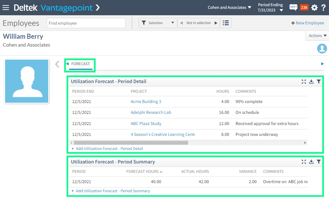Image resolution: width=329 pixels, height=206 pixels.
Task: Open 4 Season's Creative Learning Center link
Action: pos(163,134)
